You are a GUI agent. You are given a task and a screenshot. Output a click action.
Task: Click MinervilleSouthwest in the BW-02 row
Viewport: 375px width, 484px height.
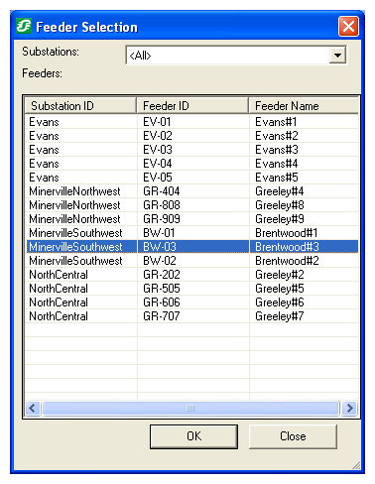pyautogui.click(x=75, y=261)
